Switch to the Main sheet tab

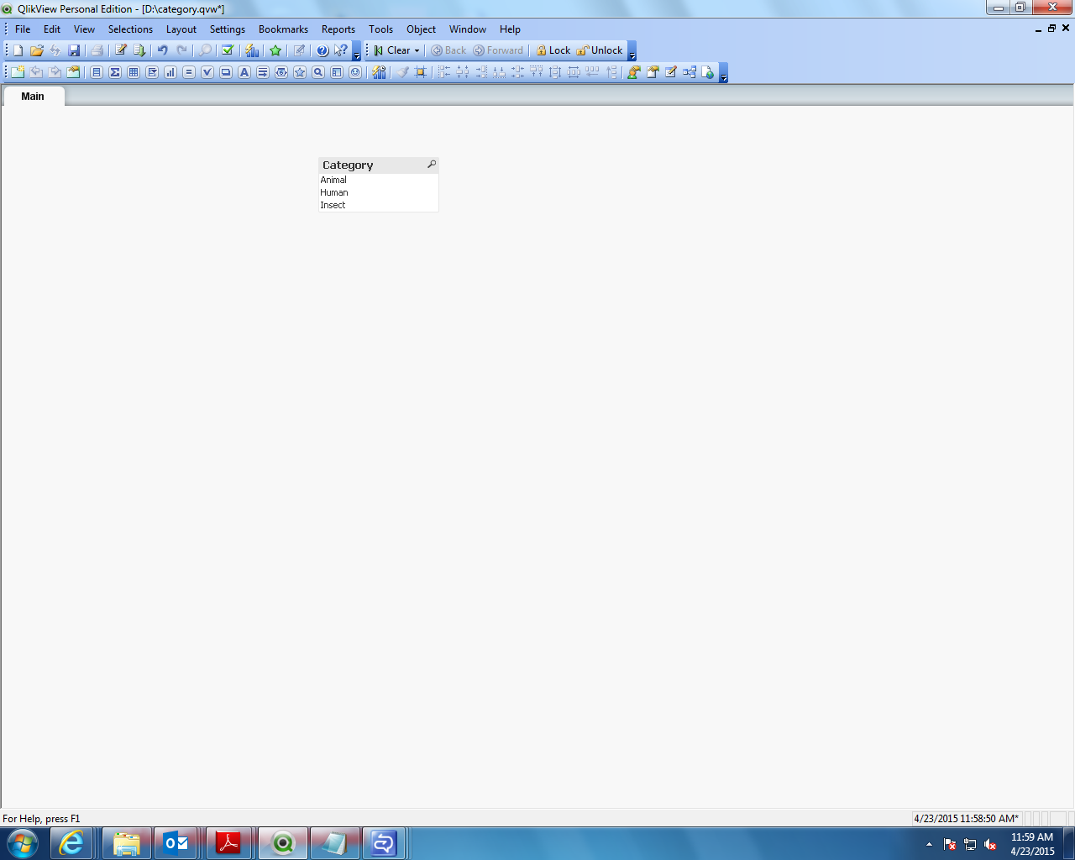pos(33,97)
